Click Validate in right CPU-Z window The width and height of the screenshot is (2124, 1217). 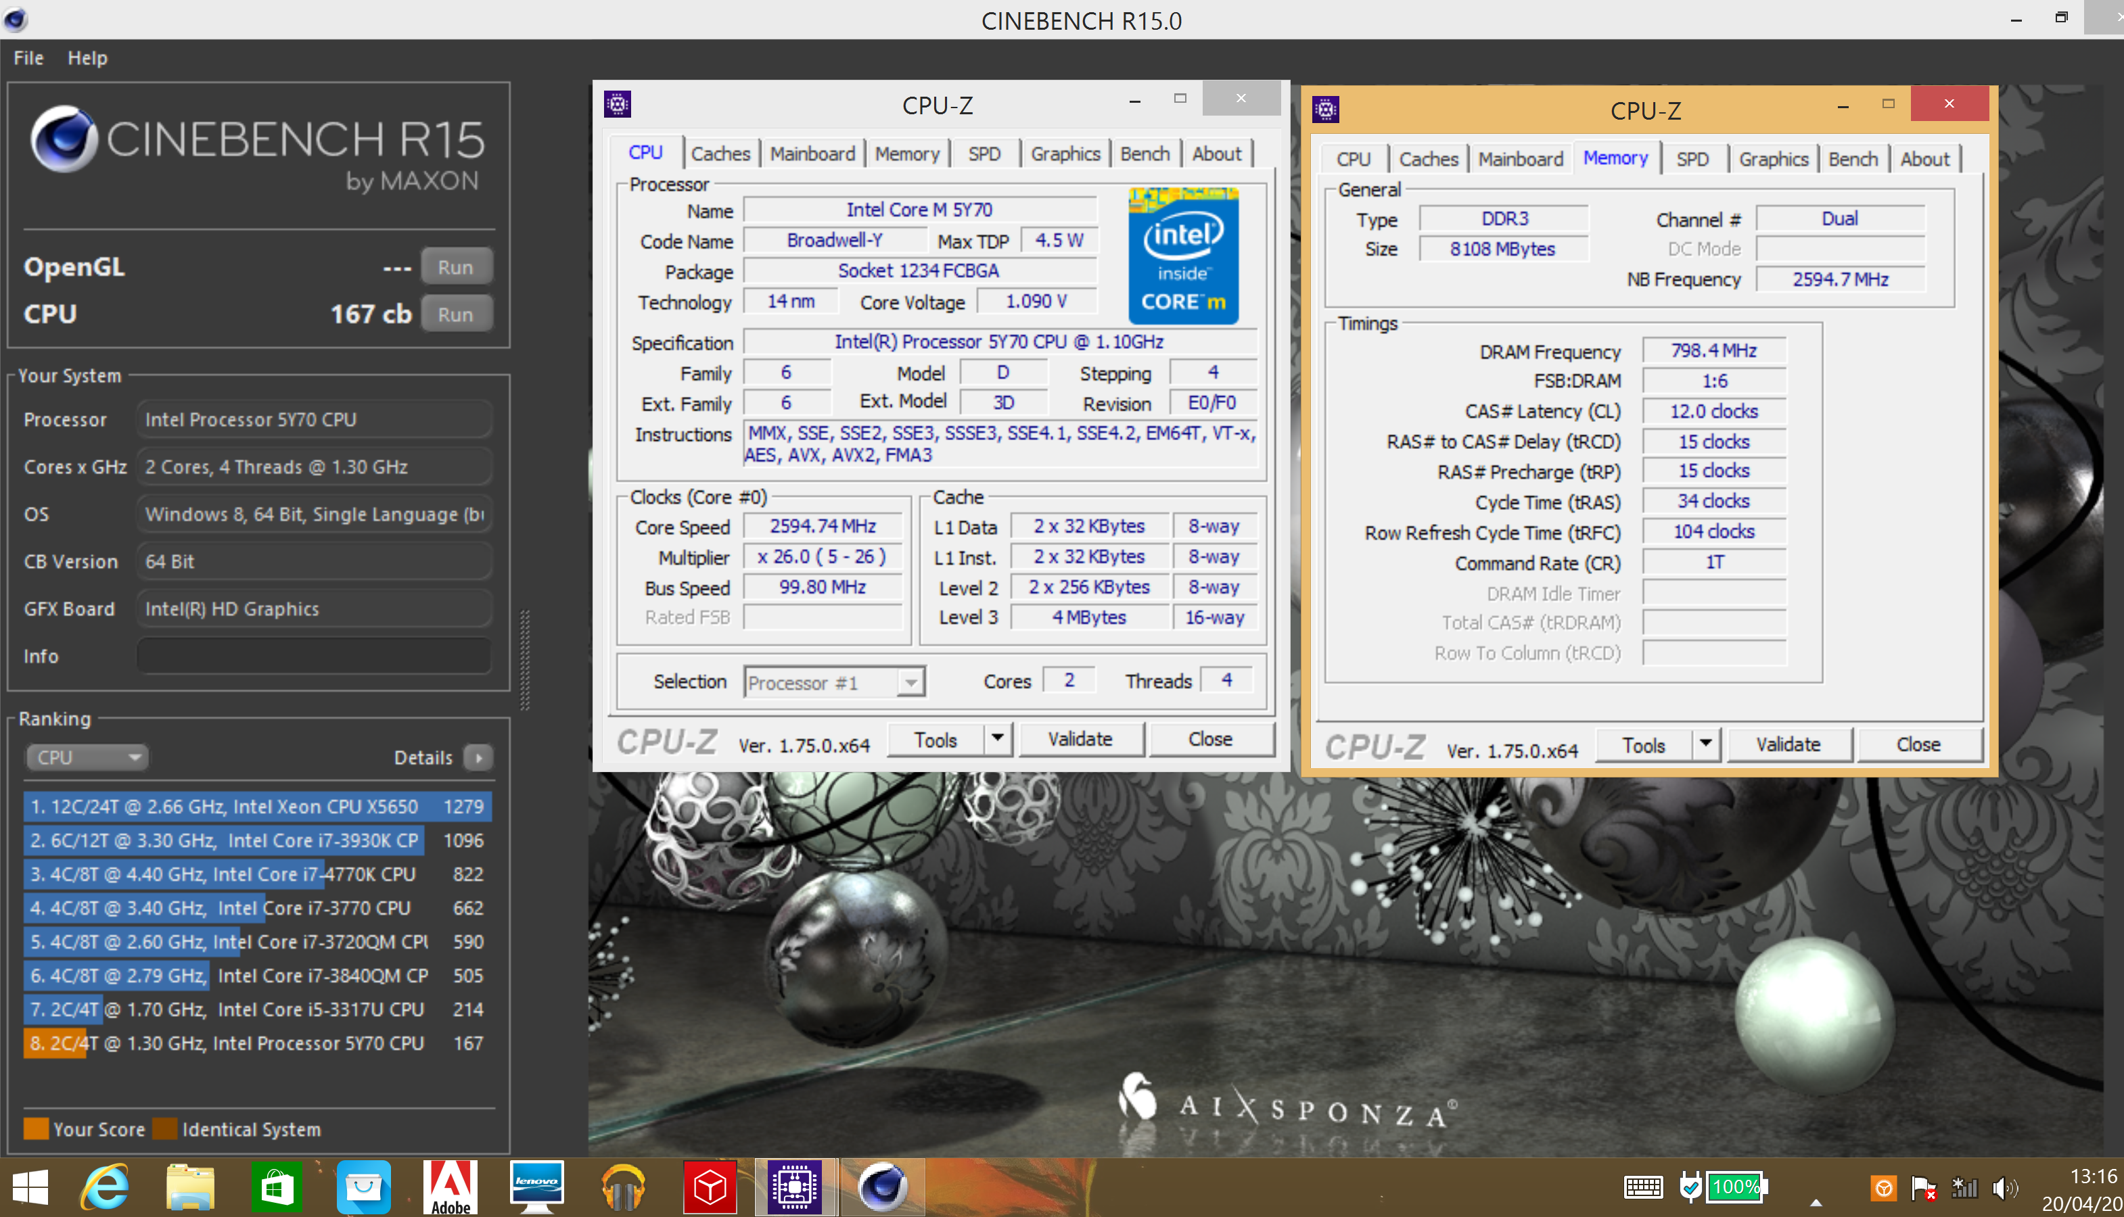click(x=1788, y=744)
